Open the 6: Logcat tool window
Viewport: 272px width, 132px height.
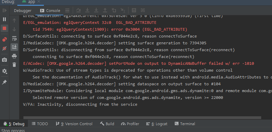click(157, 124)
